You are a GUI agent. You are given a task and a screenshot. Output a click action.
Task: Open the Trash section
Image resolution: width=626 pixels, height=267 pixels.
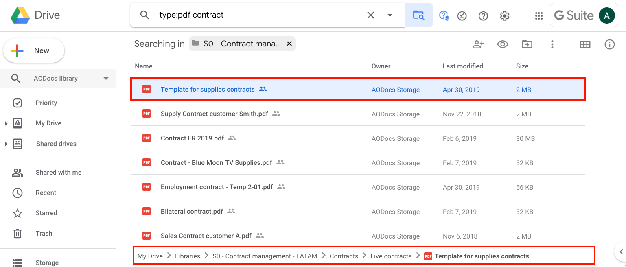44,233
